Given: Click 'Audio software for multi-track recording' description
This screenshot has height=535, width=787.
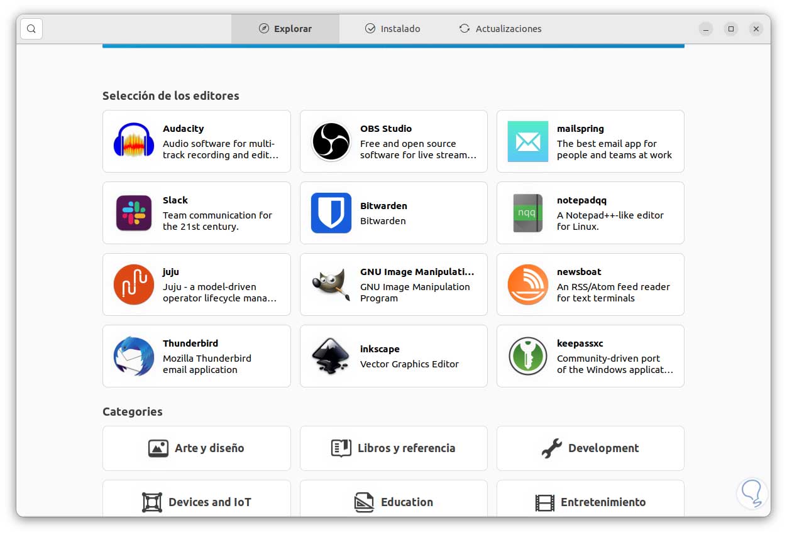Looking at the screenshot, I should pos(221,149).
